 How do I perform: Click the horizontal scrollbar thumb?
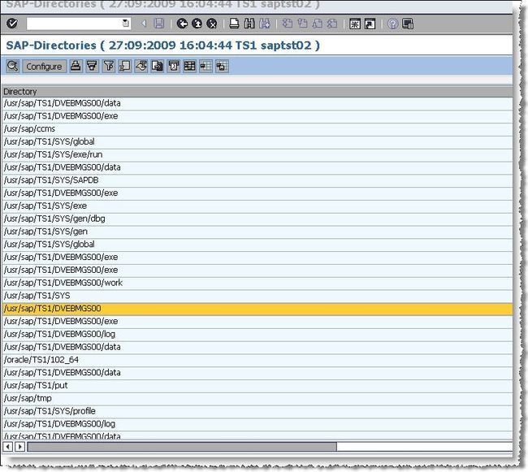[x=182, y=447]
